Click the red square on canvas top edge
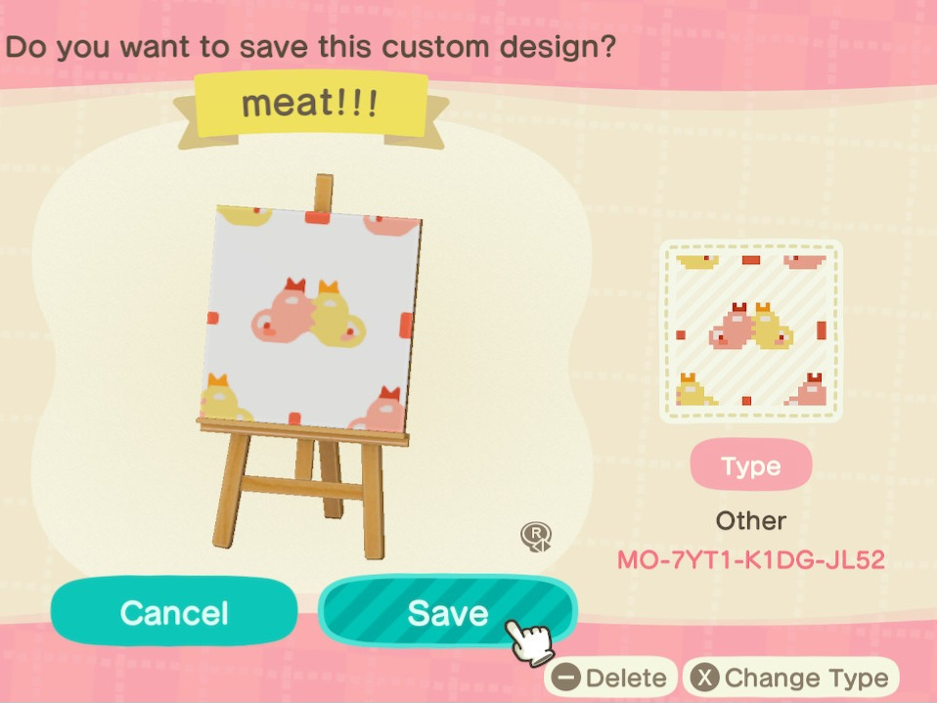 pos(317,217)
